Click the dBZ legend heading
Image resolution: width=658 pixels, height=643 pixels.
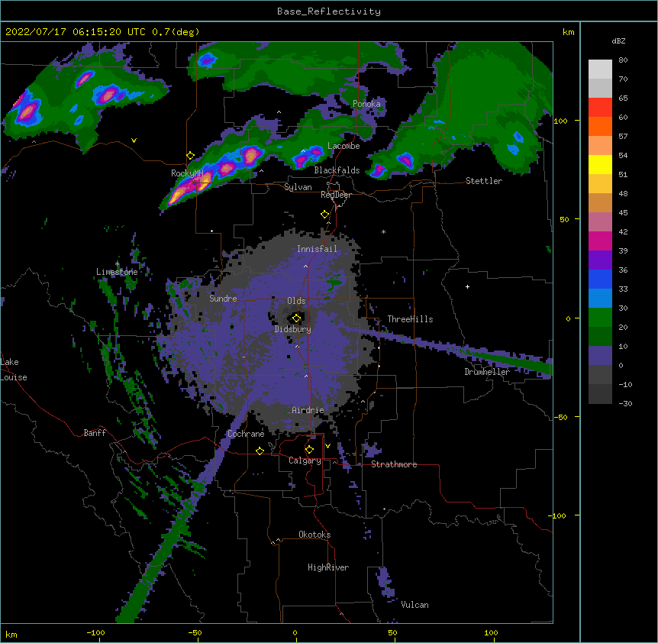[x=618, y=41]
